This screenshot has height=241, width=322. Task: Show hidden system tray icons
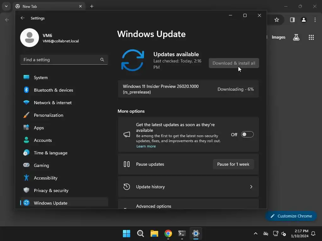(256, 233)
